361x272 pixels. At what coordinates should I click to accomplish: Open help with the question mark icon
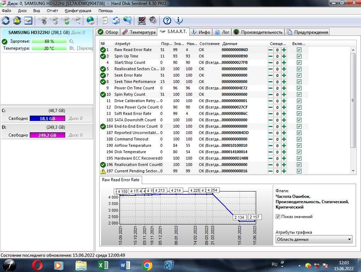pos(167,21)
